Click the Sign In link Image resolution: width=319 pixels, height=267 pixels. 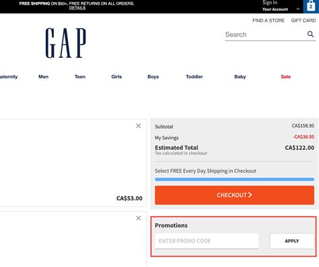click(270, 3)
